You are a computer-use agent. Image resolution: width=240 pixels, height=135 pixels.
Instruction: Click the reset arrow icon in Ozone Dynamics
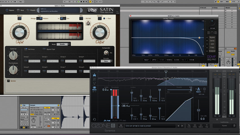coord(94,119)
